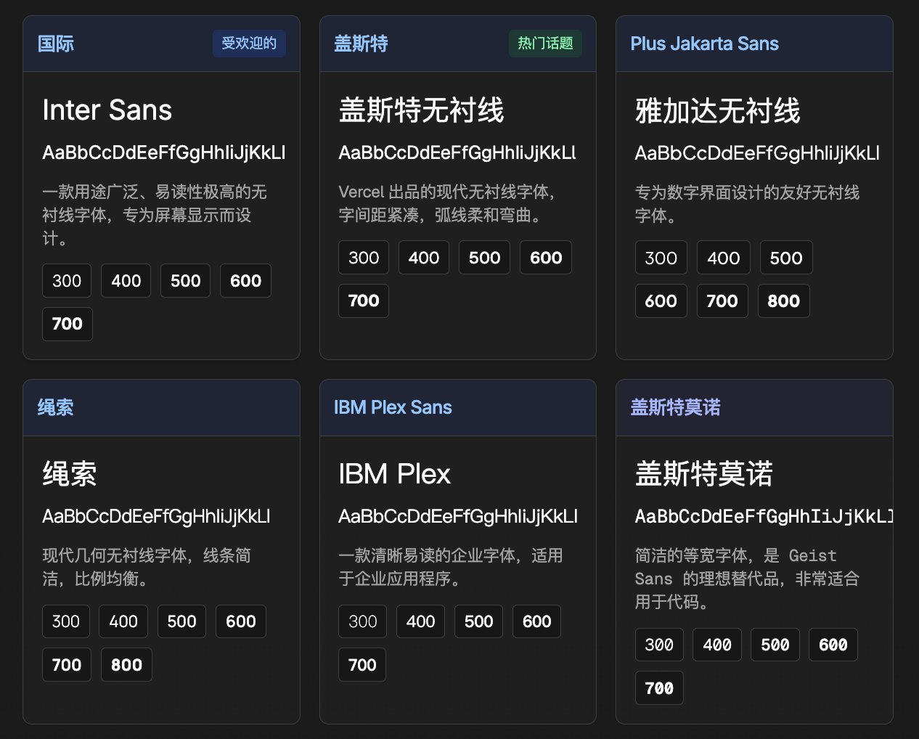
Task: Click the description starting 一款清晰易读
Action: point(451,567)
